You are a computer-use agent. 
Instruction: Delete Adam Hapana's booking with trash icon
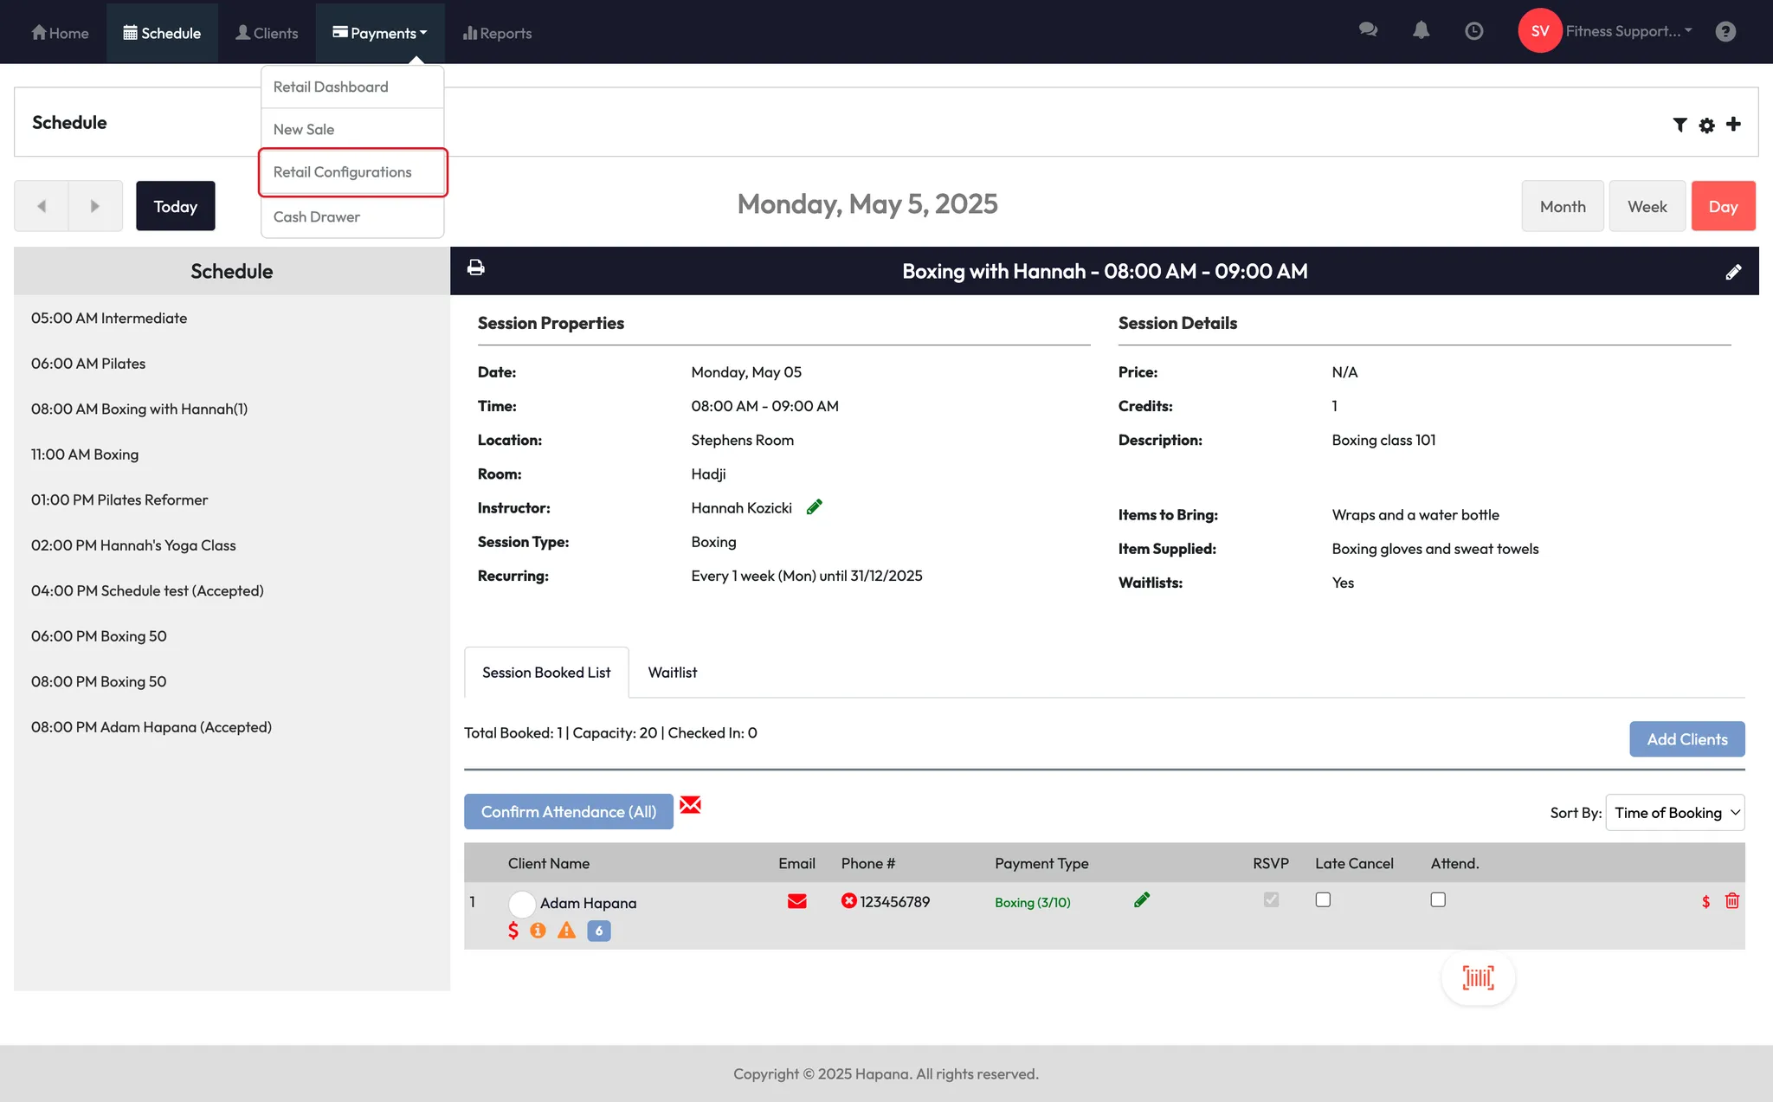[1732, 901]
